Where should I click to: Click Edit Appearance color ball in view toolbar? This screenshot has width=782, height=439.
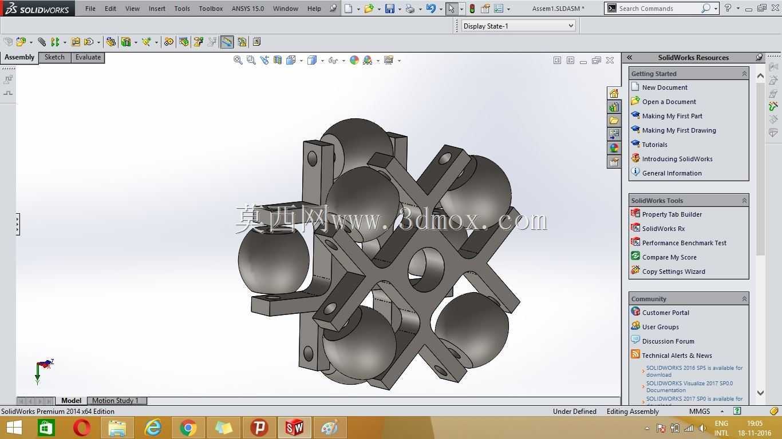pos(354,60)
